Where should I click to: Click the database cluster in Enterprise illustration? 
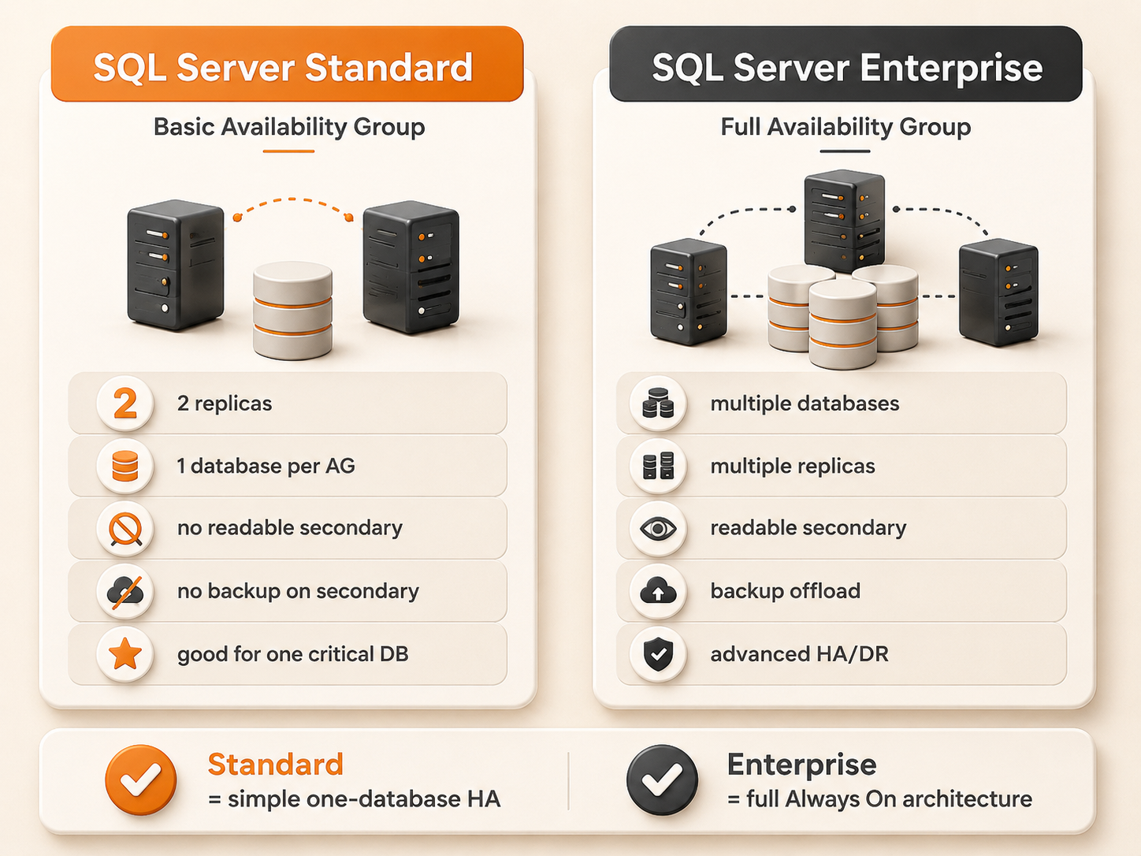pos(843,317)
